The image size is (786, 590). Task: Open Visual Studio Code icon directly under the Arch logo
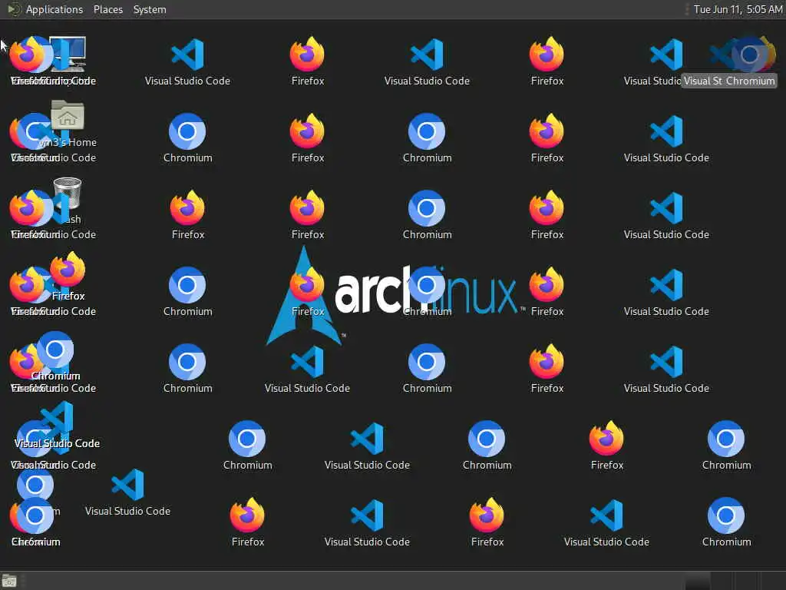307,362
